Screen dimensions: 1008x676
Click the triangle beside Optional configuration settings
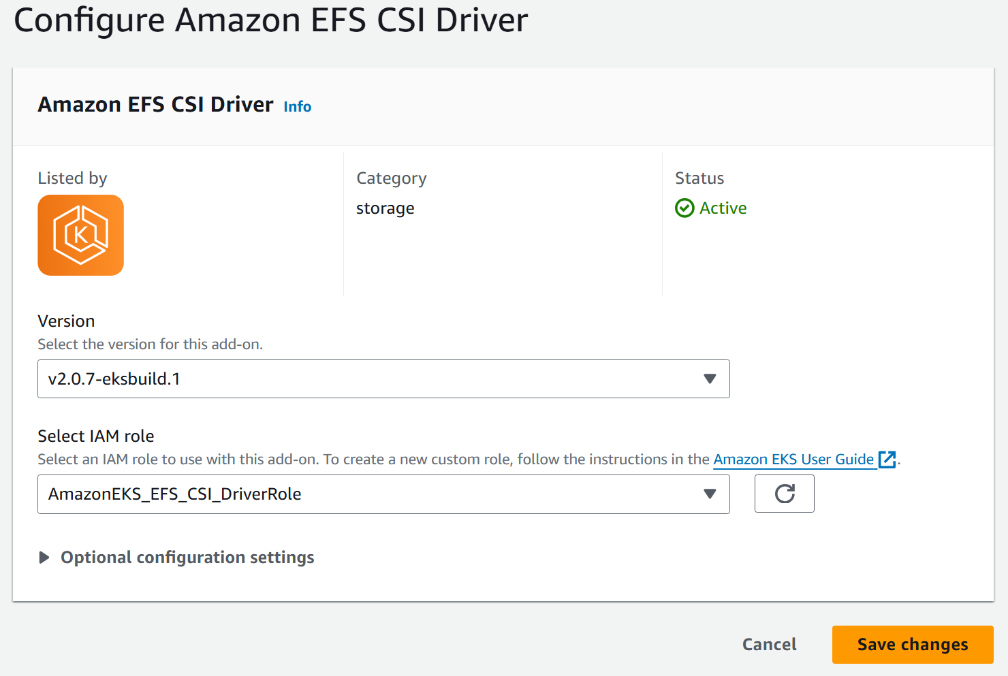[44, 558]
